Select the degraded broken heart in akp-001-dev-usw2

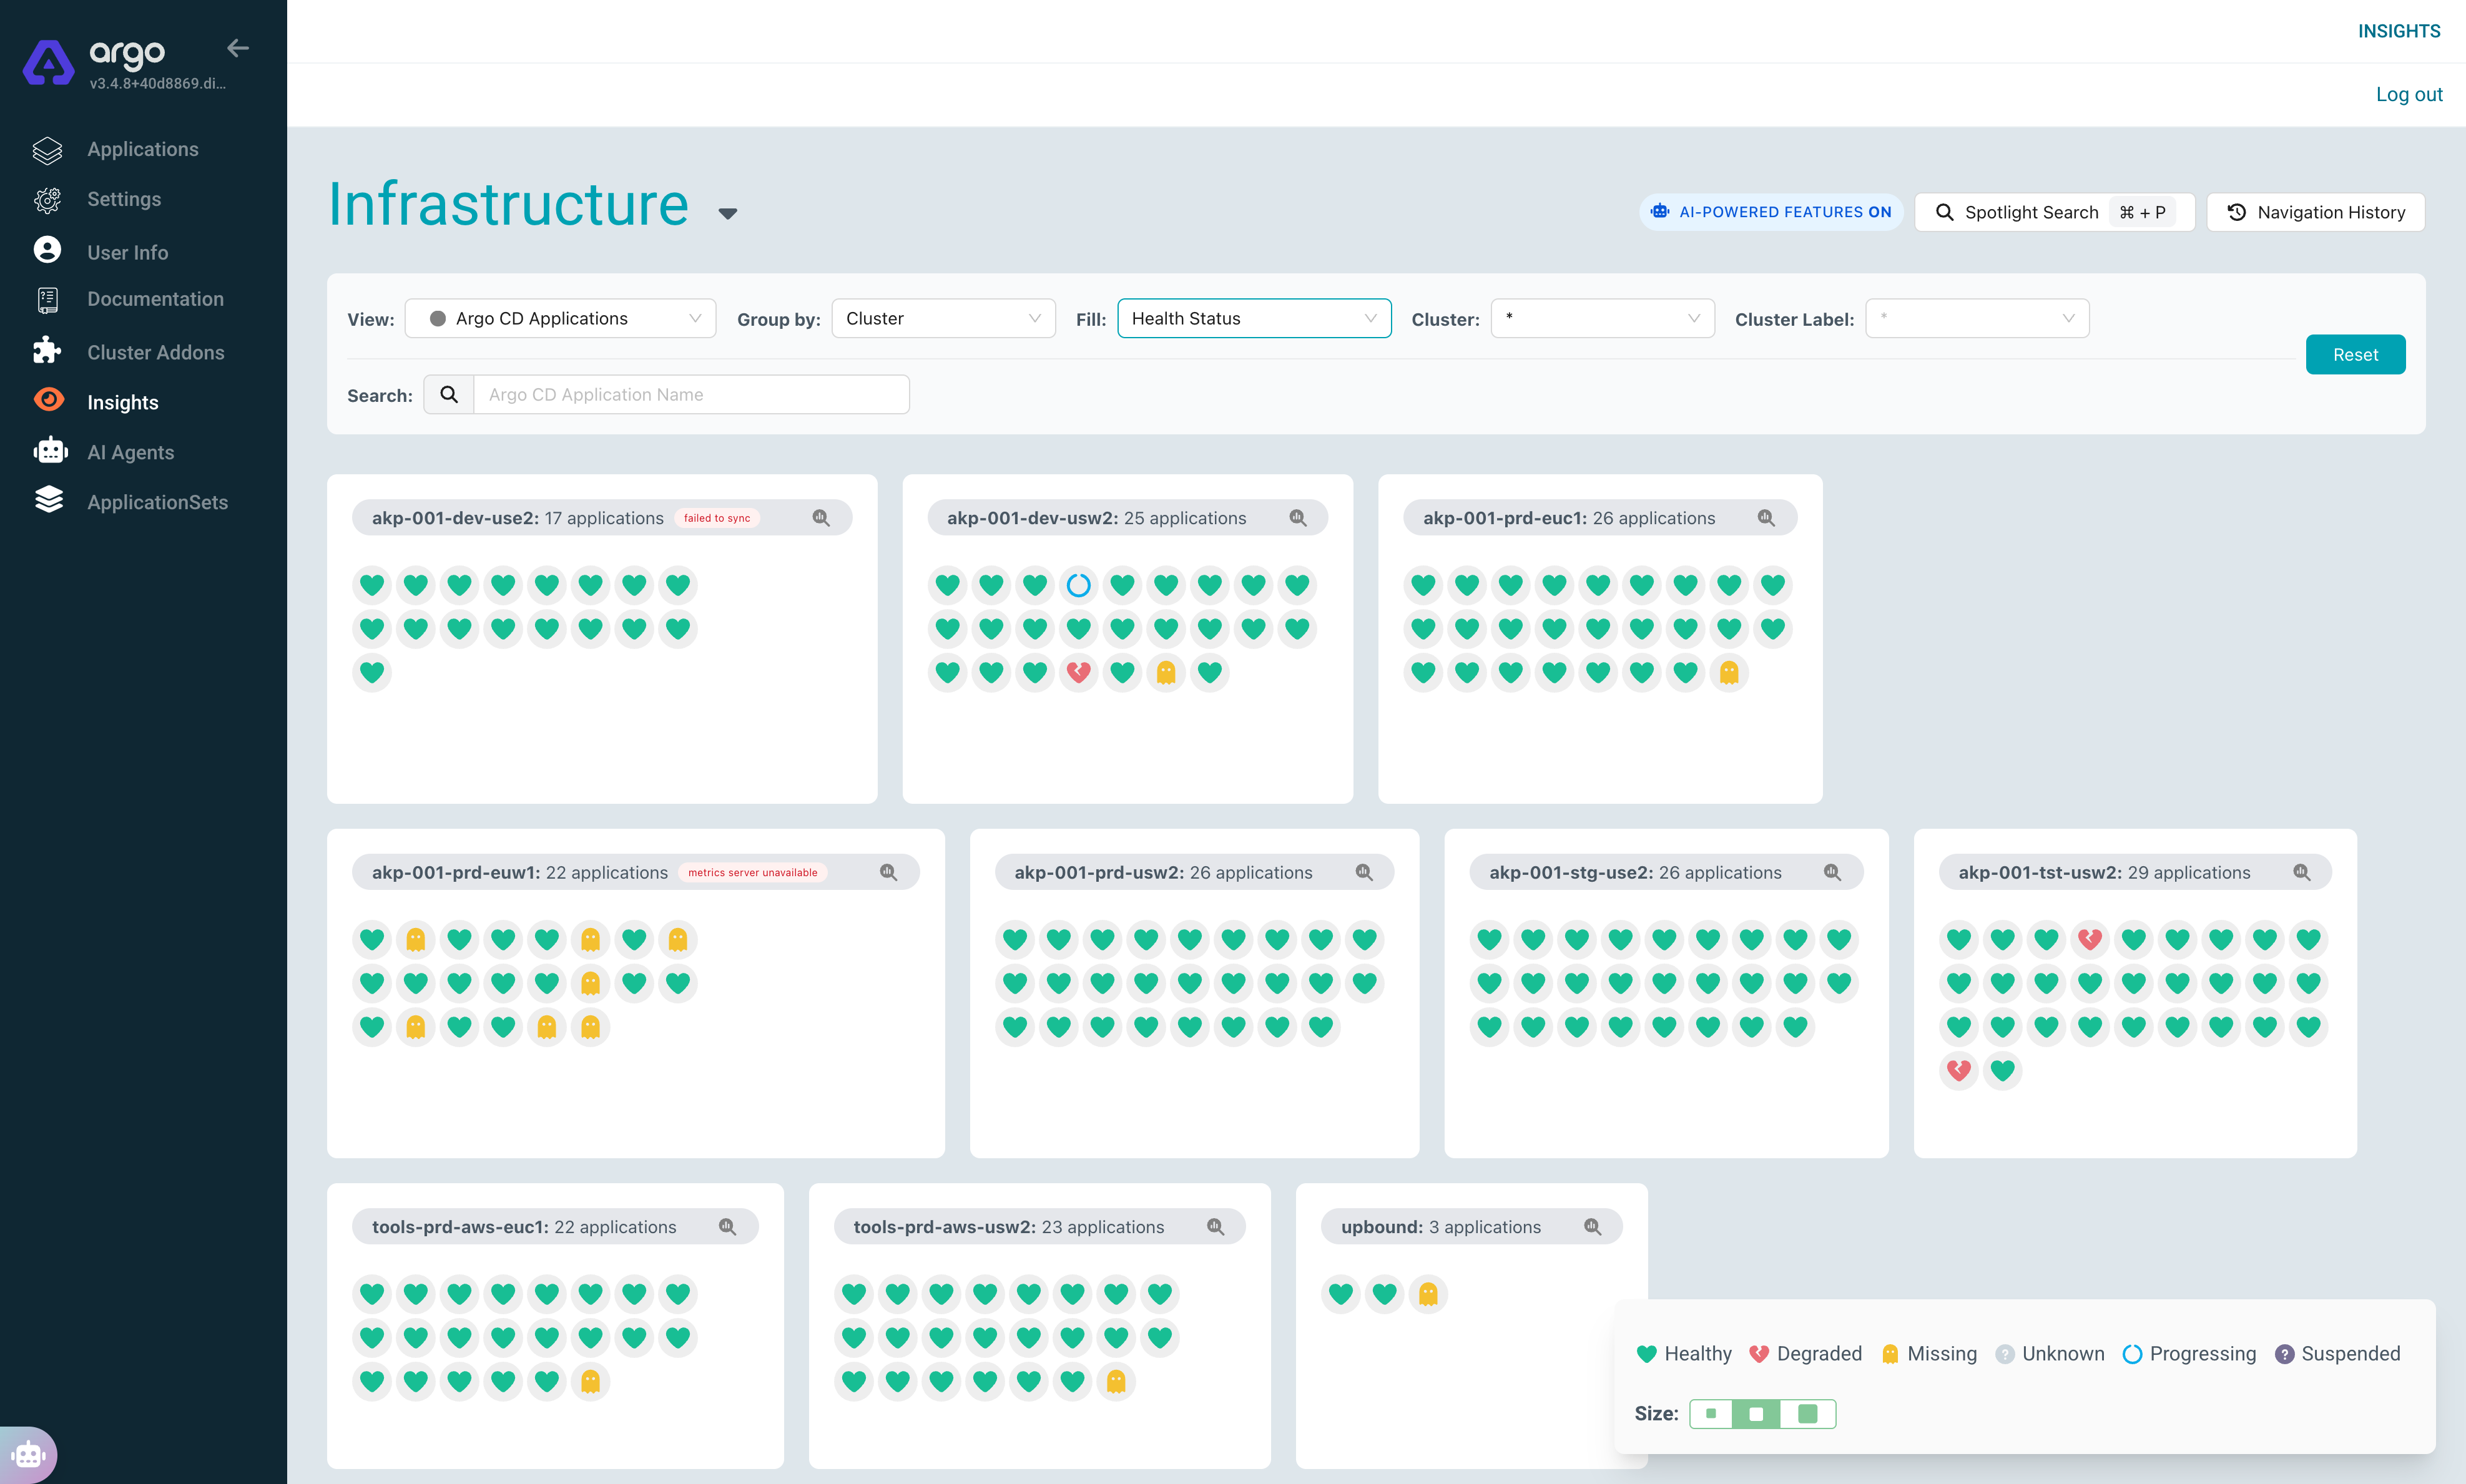click(1078, 672)
